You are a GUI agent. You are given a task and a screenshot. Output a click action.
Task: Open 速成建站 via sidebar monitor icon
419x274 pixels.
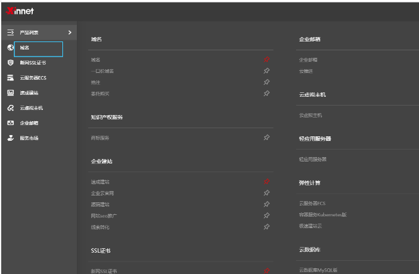click(11, 93)
